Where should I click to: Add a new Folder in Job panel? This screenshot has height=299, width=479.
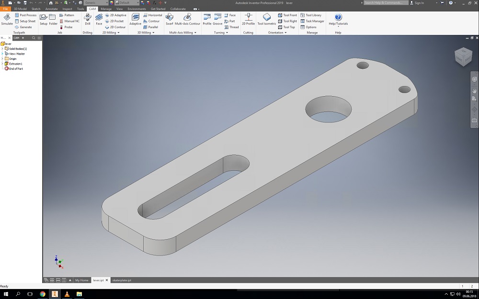pos(53,19)
